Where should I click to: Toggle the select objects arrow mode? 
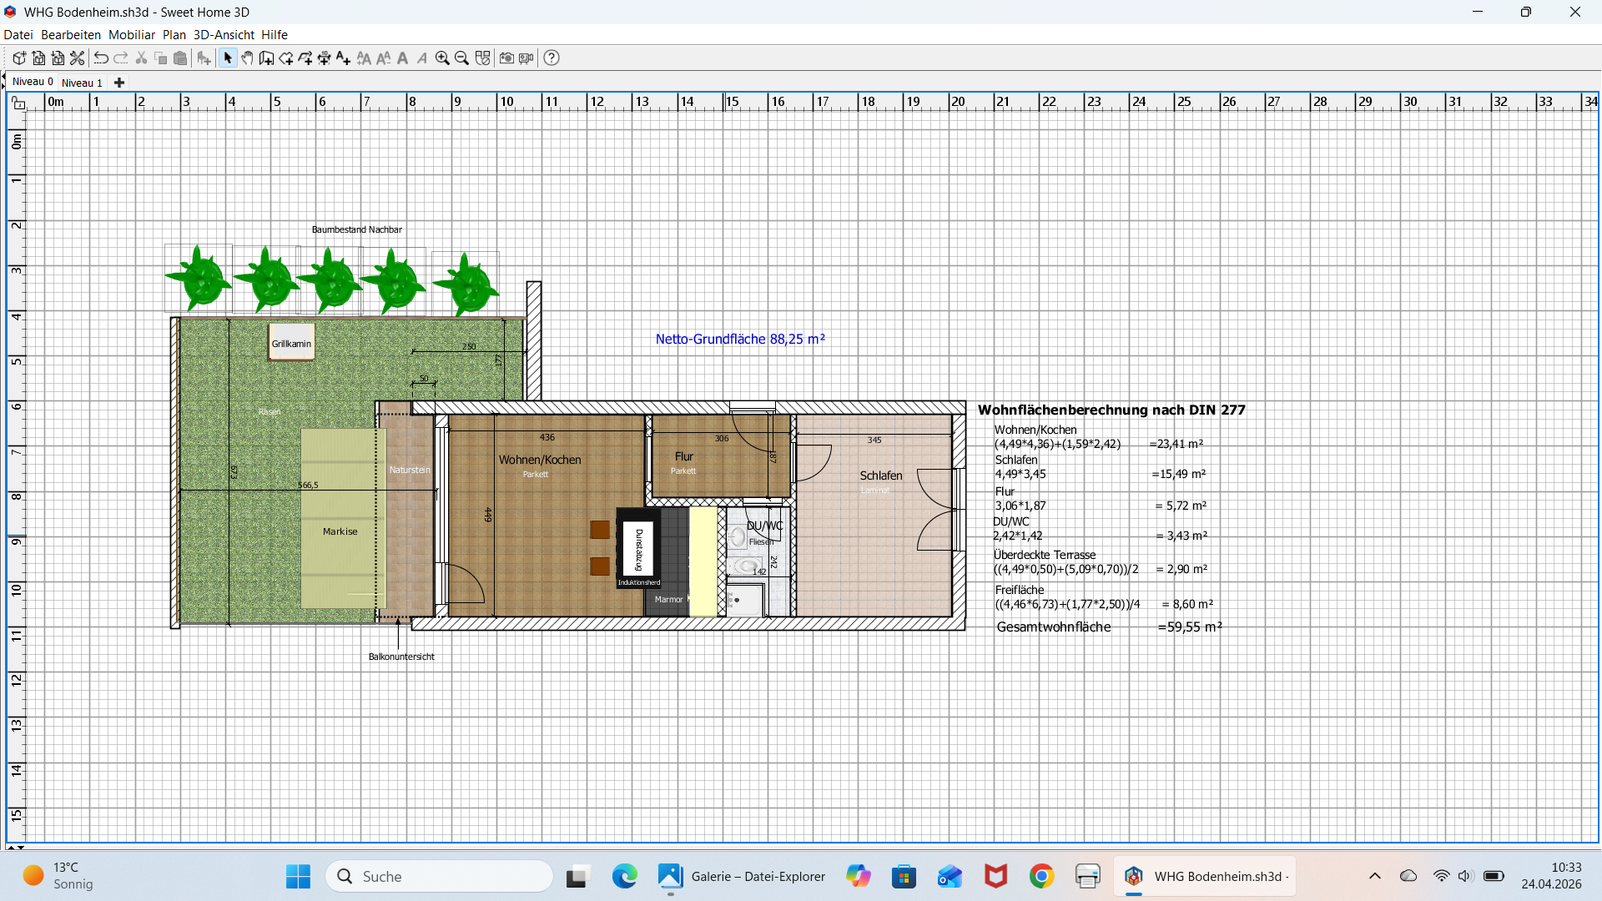pyautogui.click(x=228, y=58)
